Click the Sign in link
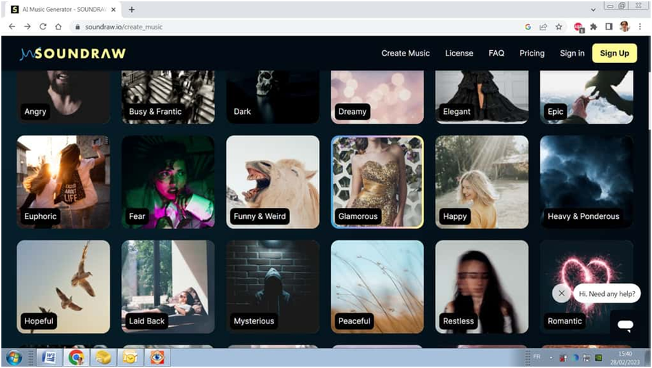 (572, 53)
